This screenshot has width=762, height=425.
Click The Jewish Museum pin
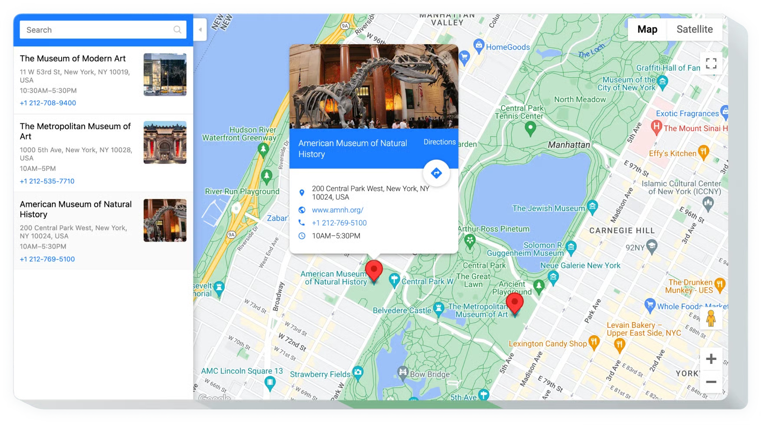pos(592,207)
